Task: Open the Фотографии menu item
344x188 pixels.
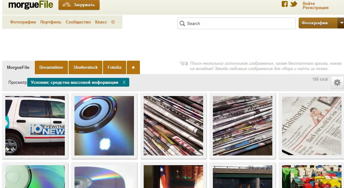Action: click(x=23, y=22)
